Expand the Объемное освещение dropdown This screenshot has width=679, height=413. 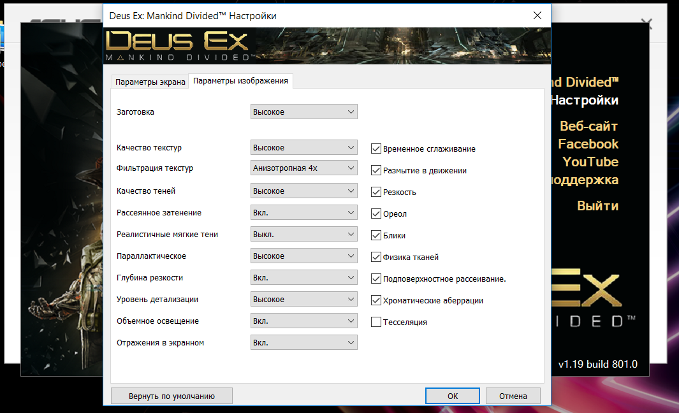pyautogui.click(x=304, y=321)
